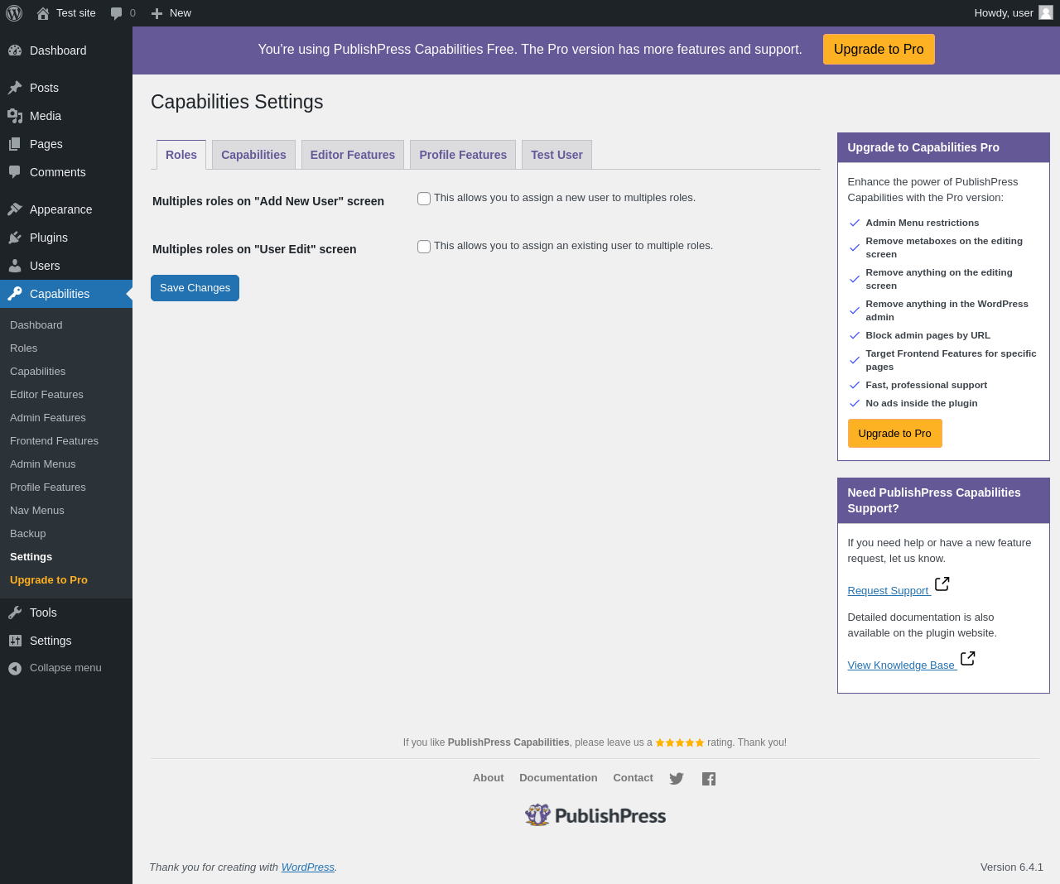This screenshot has width=1060, height=884.
Task: Click the 'Admin Menu restrictions' feature text
Action: 923,223
